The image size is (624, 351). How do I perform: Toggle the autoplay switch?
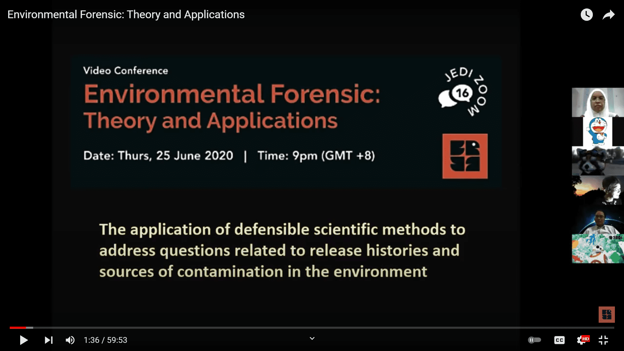(x=534, y=340)
